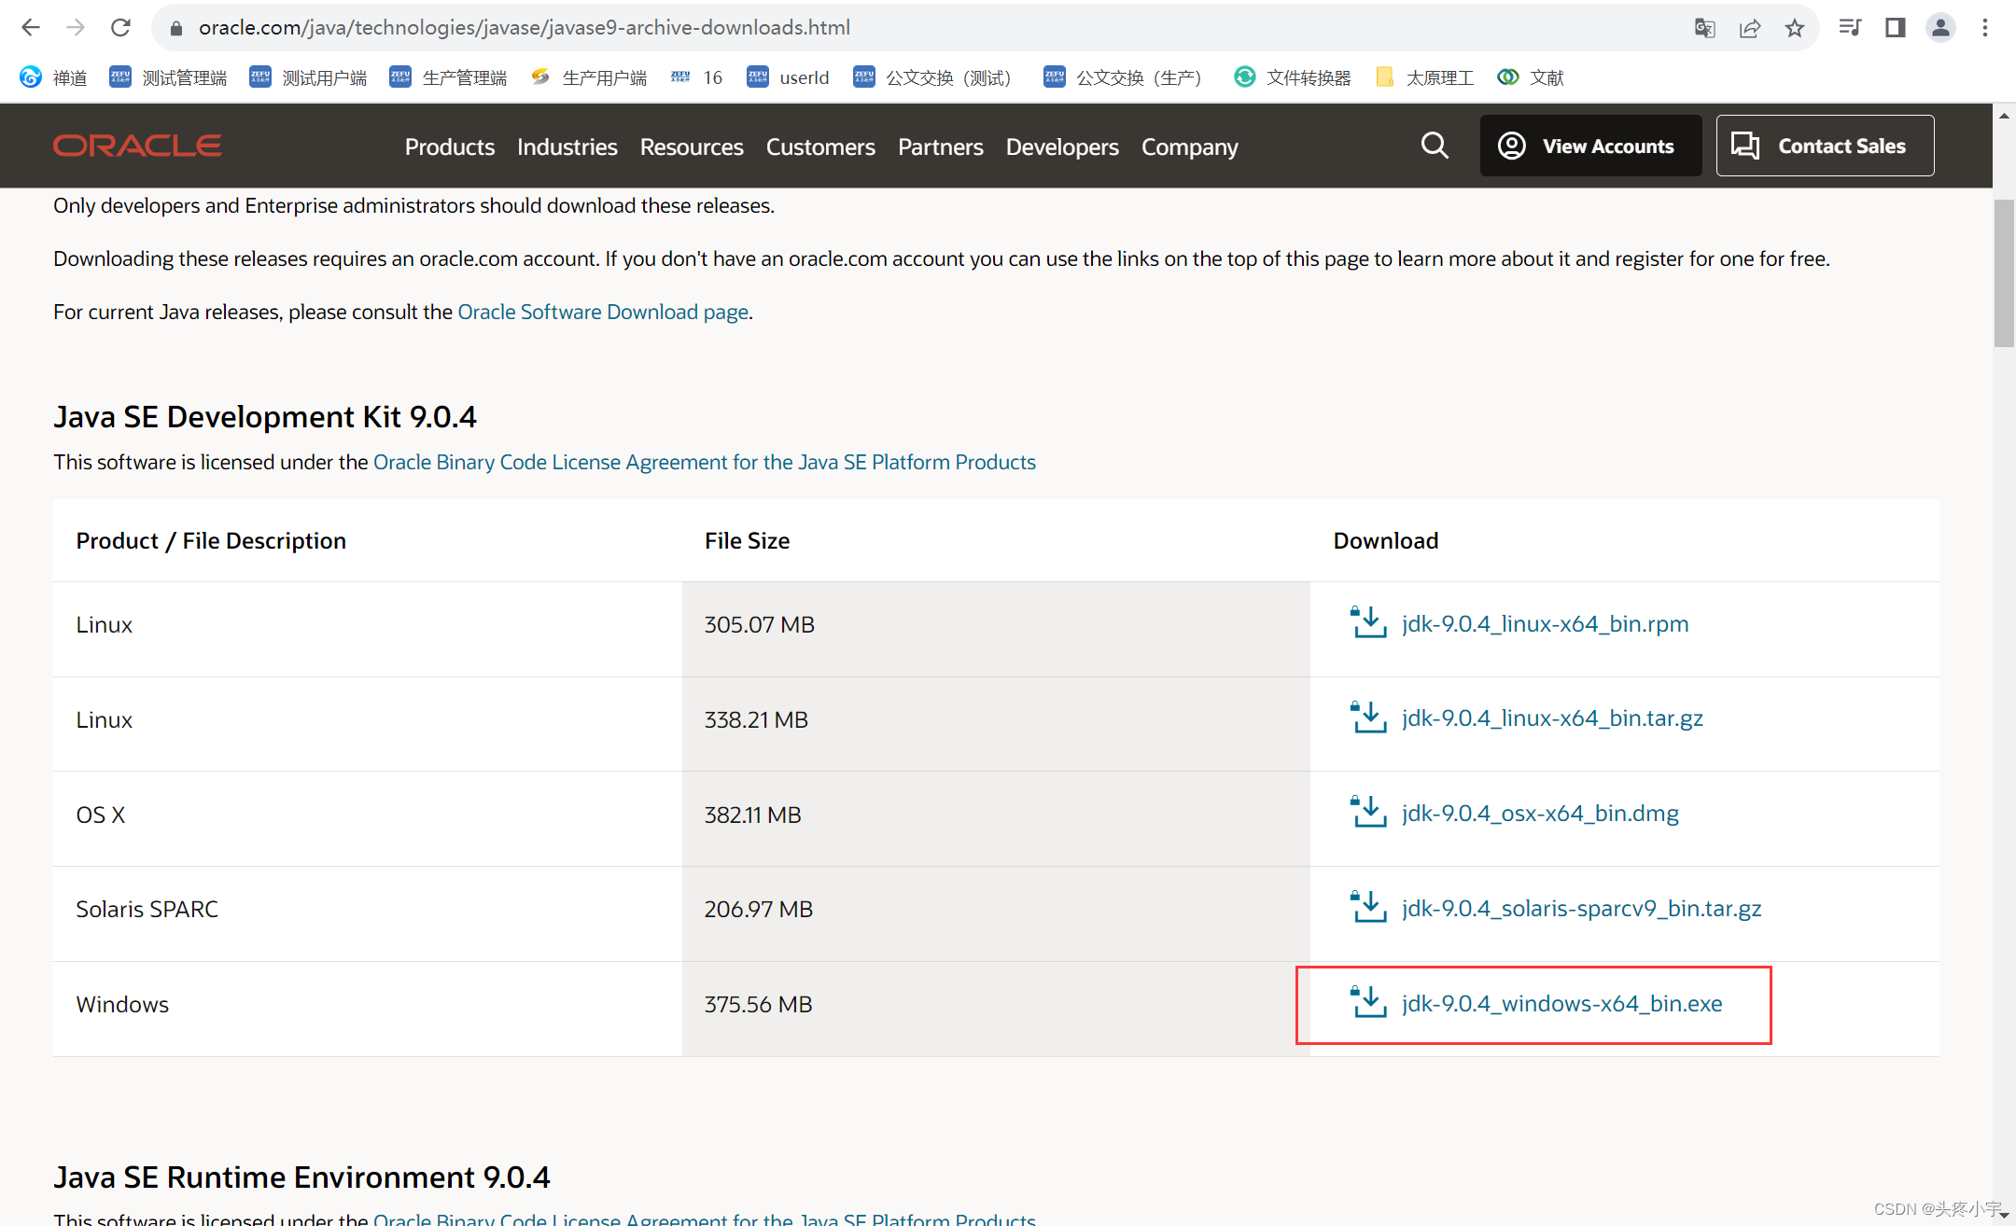Open the tab search dropdown
Viewport: 2016px width, 1226px height.
point(1849,27)
